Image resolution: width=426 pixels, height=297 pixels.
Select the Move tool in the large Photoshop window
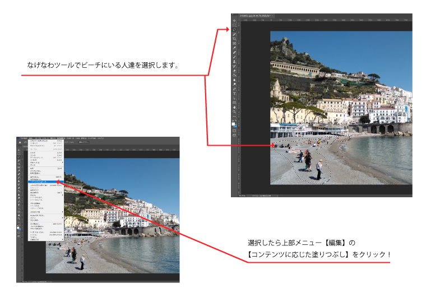pos(234,21)
